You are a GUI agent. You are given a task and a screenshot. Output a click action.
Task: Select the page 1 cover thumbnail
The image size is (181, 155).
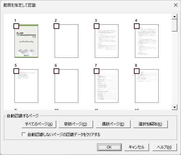(26, 41)
